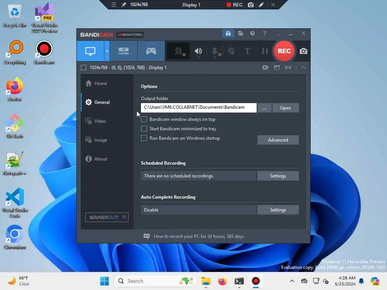387x290 pixels.
Task: Open the Visual Studio 2022 Preview desktop shortcut
Action: pyautogui.click(x=44, y=18)
